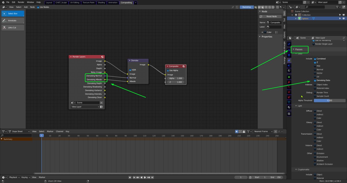Enable the Normal pass checkbox
Image resolution: width=347 pixels, height=183 pixels.
[x=315, y=69]
